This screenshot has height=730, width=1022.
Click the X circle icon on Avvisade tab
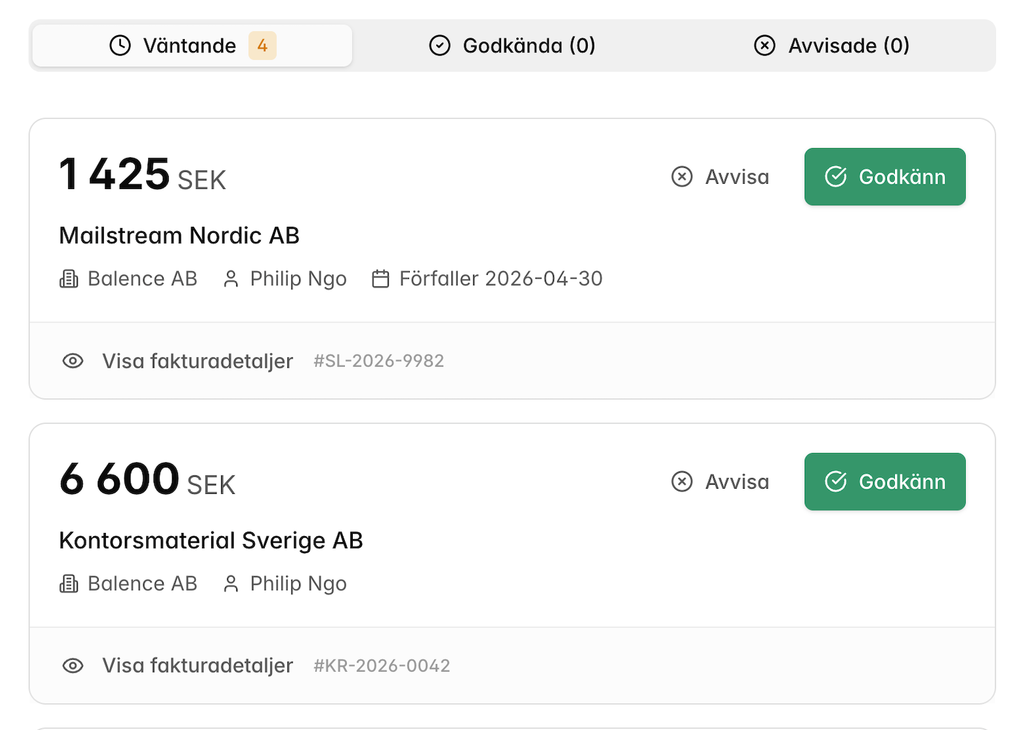point(765,46)
